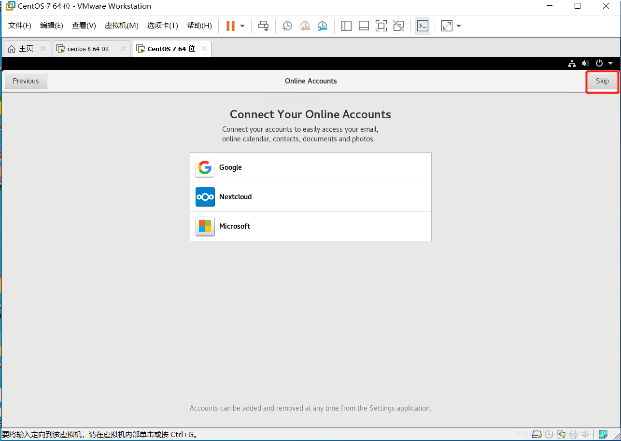Screen dimensions: 621x441
Task: Click the hard disk device status icon
Action: click(536, 434)
